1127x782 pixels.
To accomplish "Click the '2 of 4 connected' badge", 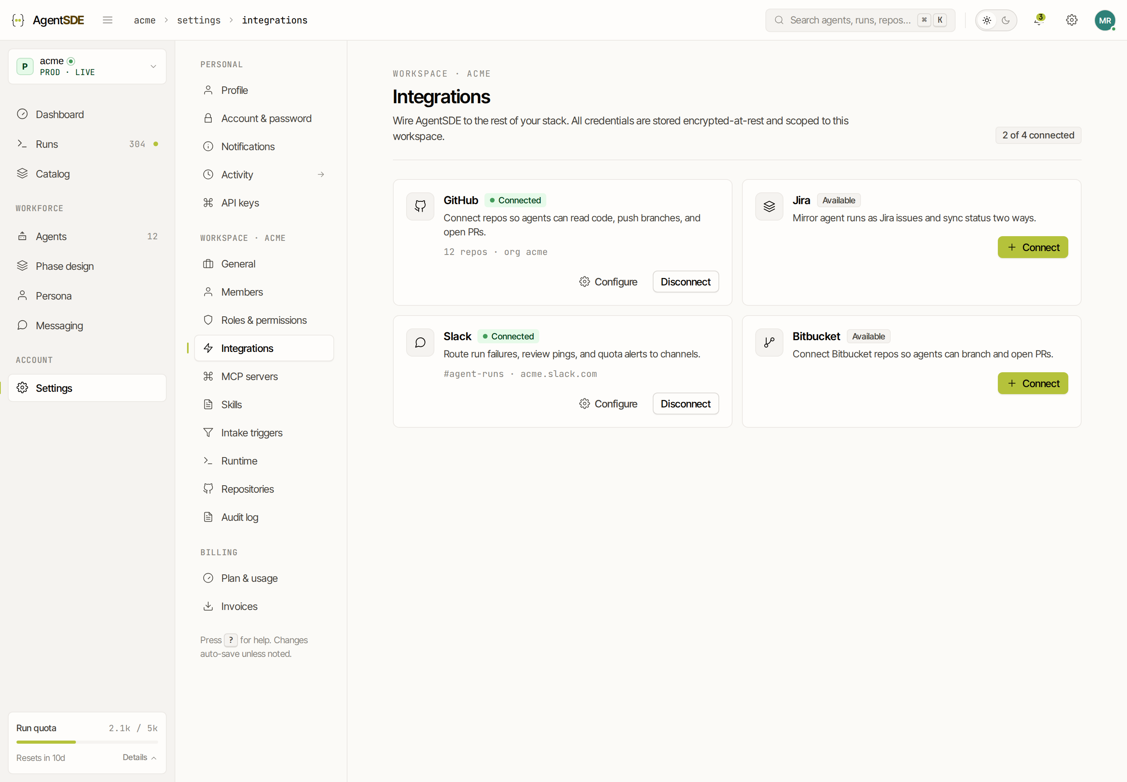I will (x=1038, y=135).
